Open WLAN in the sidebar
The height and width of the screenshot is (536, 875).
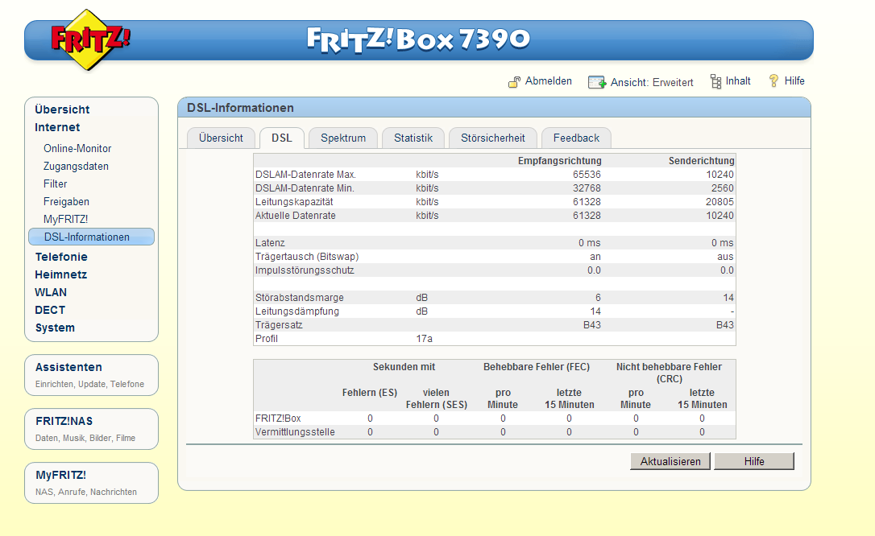(51, 292)
